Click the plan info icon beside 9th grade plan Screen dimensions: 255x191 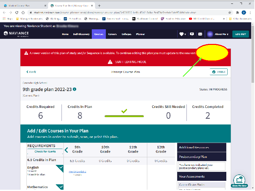tap(75, 89)
